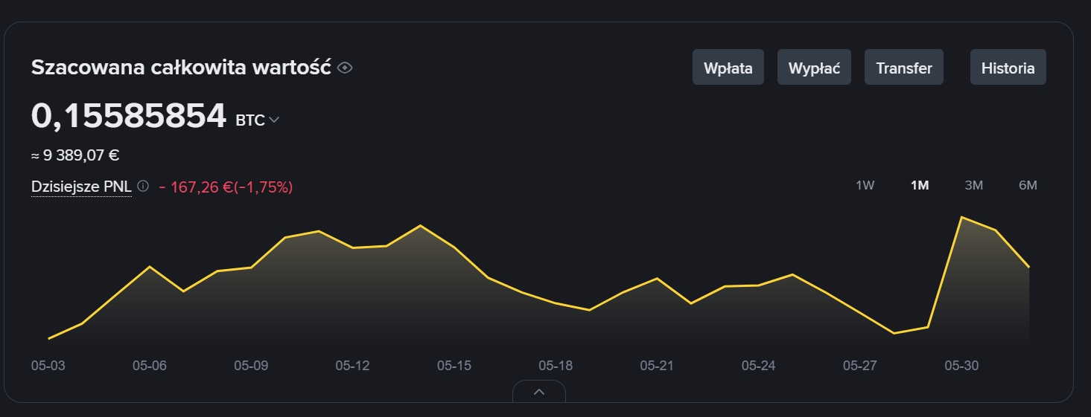1091x417 pixels.
Task: Collapse the chart panel with bottom chevron
Action: pyautogui.click(x=539, y=392)
